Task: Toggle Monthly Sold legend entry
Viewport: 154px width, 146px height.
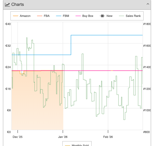Action: (x=77, y=145)
